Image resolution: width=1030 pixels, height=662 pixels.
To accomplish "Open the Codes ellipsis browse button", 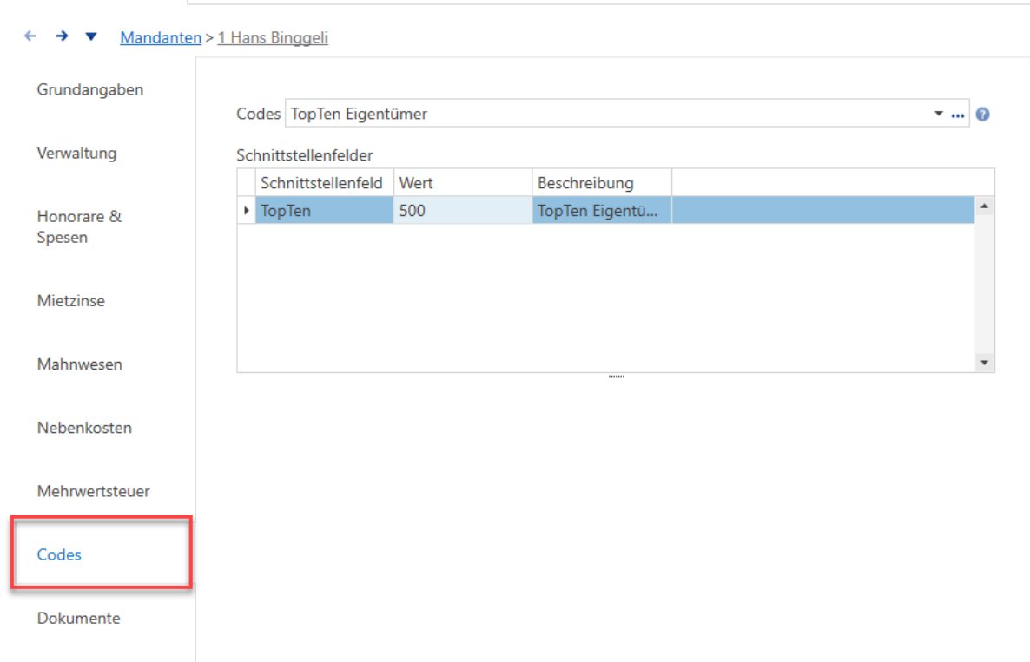I will [958, 115].
